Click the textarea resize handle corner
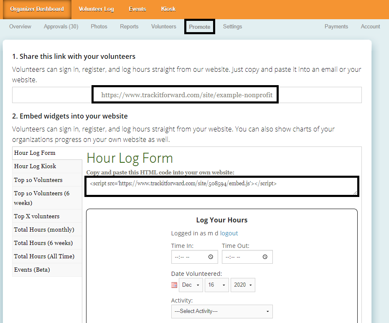This screenshot has height=323, width=389. [x=355, y=193]
